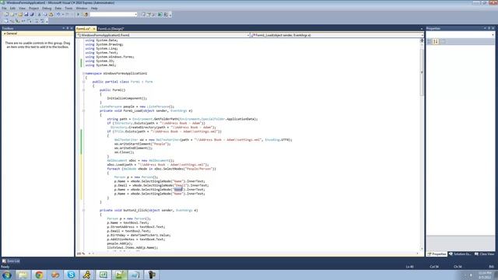Click the Visual C# taskbar icon
The image size is (498, 280).
pos(103,275)
